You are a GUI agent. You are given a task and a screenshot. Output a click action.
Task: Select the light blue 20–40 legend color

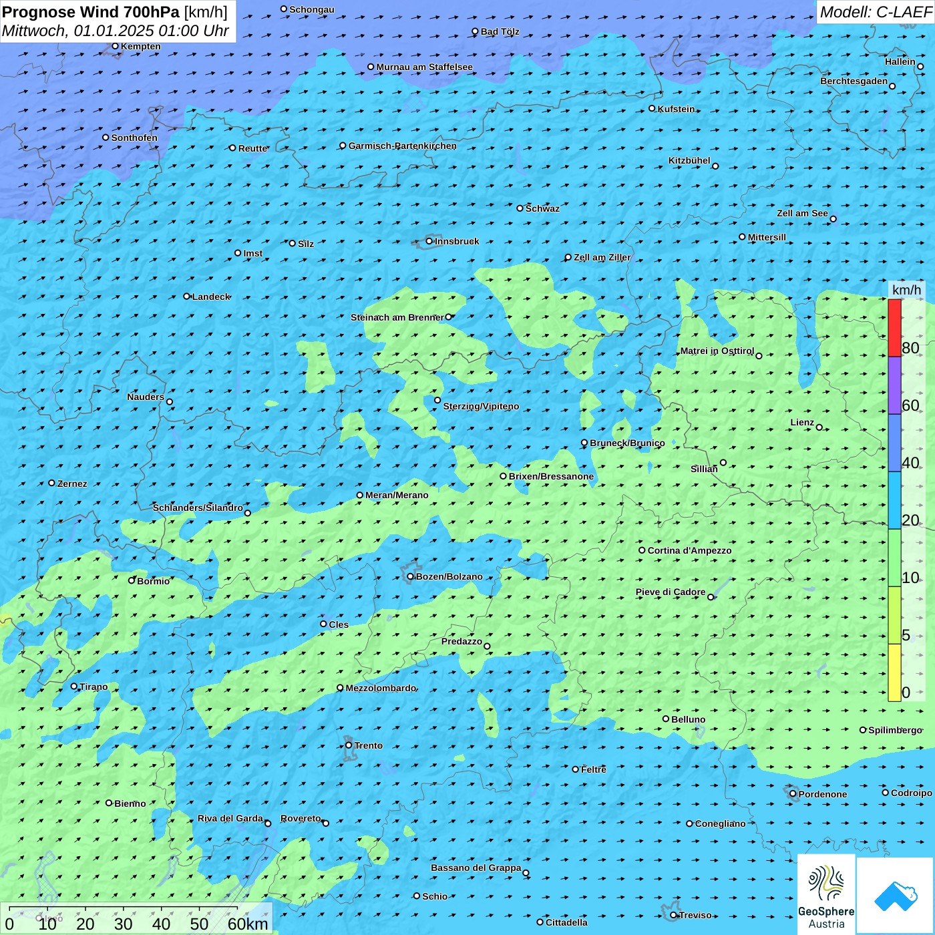[x=894, y=500]
